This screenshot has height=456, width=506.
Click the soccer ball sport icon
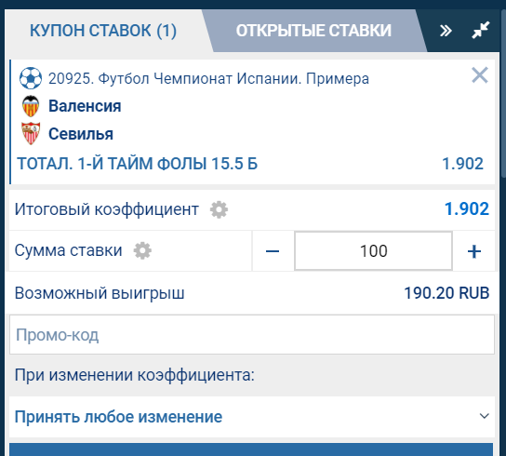pos(31,78)
